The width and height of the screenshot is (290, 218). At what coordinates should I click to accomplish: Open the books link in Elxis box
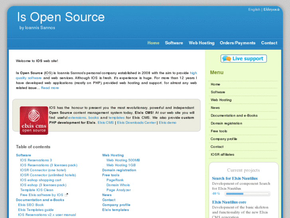coord(94,118)
